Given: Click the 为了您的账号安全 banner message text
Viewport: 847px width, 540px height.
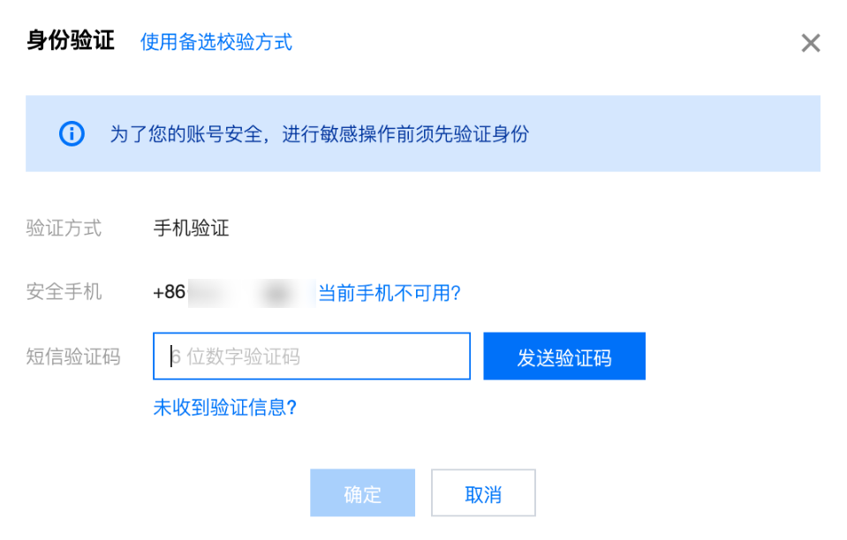Looking at the screenshot, I should coord(319,134).
